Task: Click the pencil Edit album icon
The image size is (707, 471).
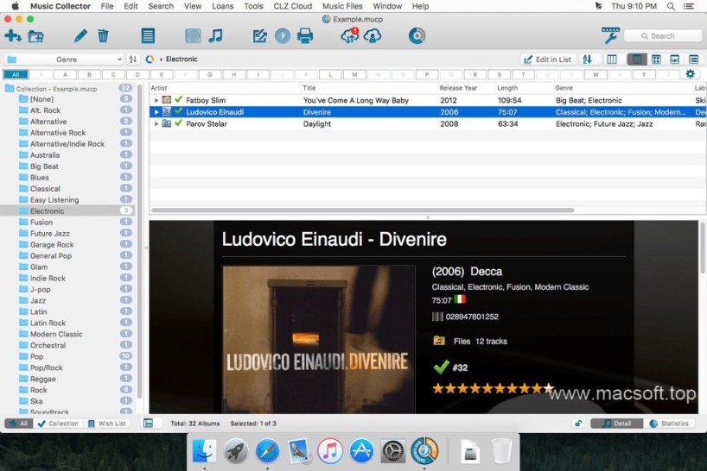Action: click(80, 36)
